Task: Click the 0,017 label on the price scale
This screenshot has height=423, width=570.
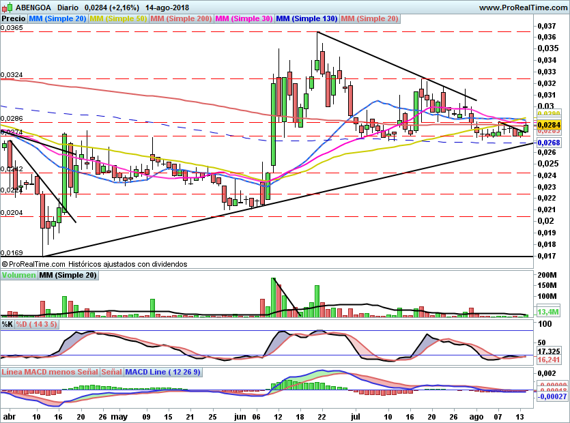Action: 547,256
